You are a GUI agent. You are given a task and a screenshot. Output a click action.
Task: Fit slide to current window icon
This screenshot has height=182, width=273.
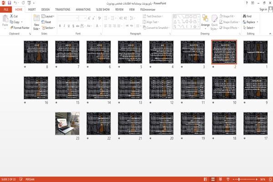(x=270, y=179)
